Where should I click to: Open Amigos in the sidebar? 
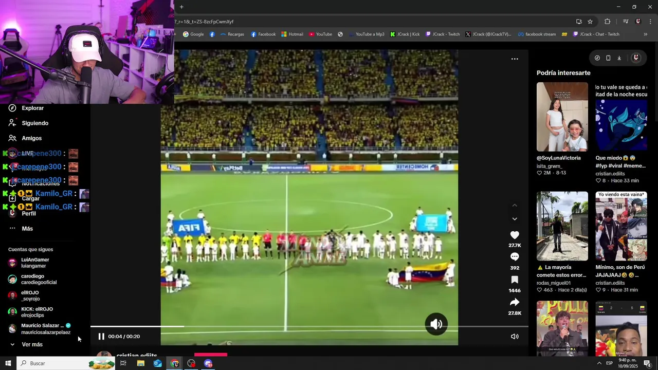pos(31,138)
